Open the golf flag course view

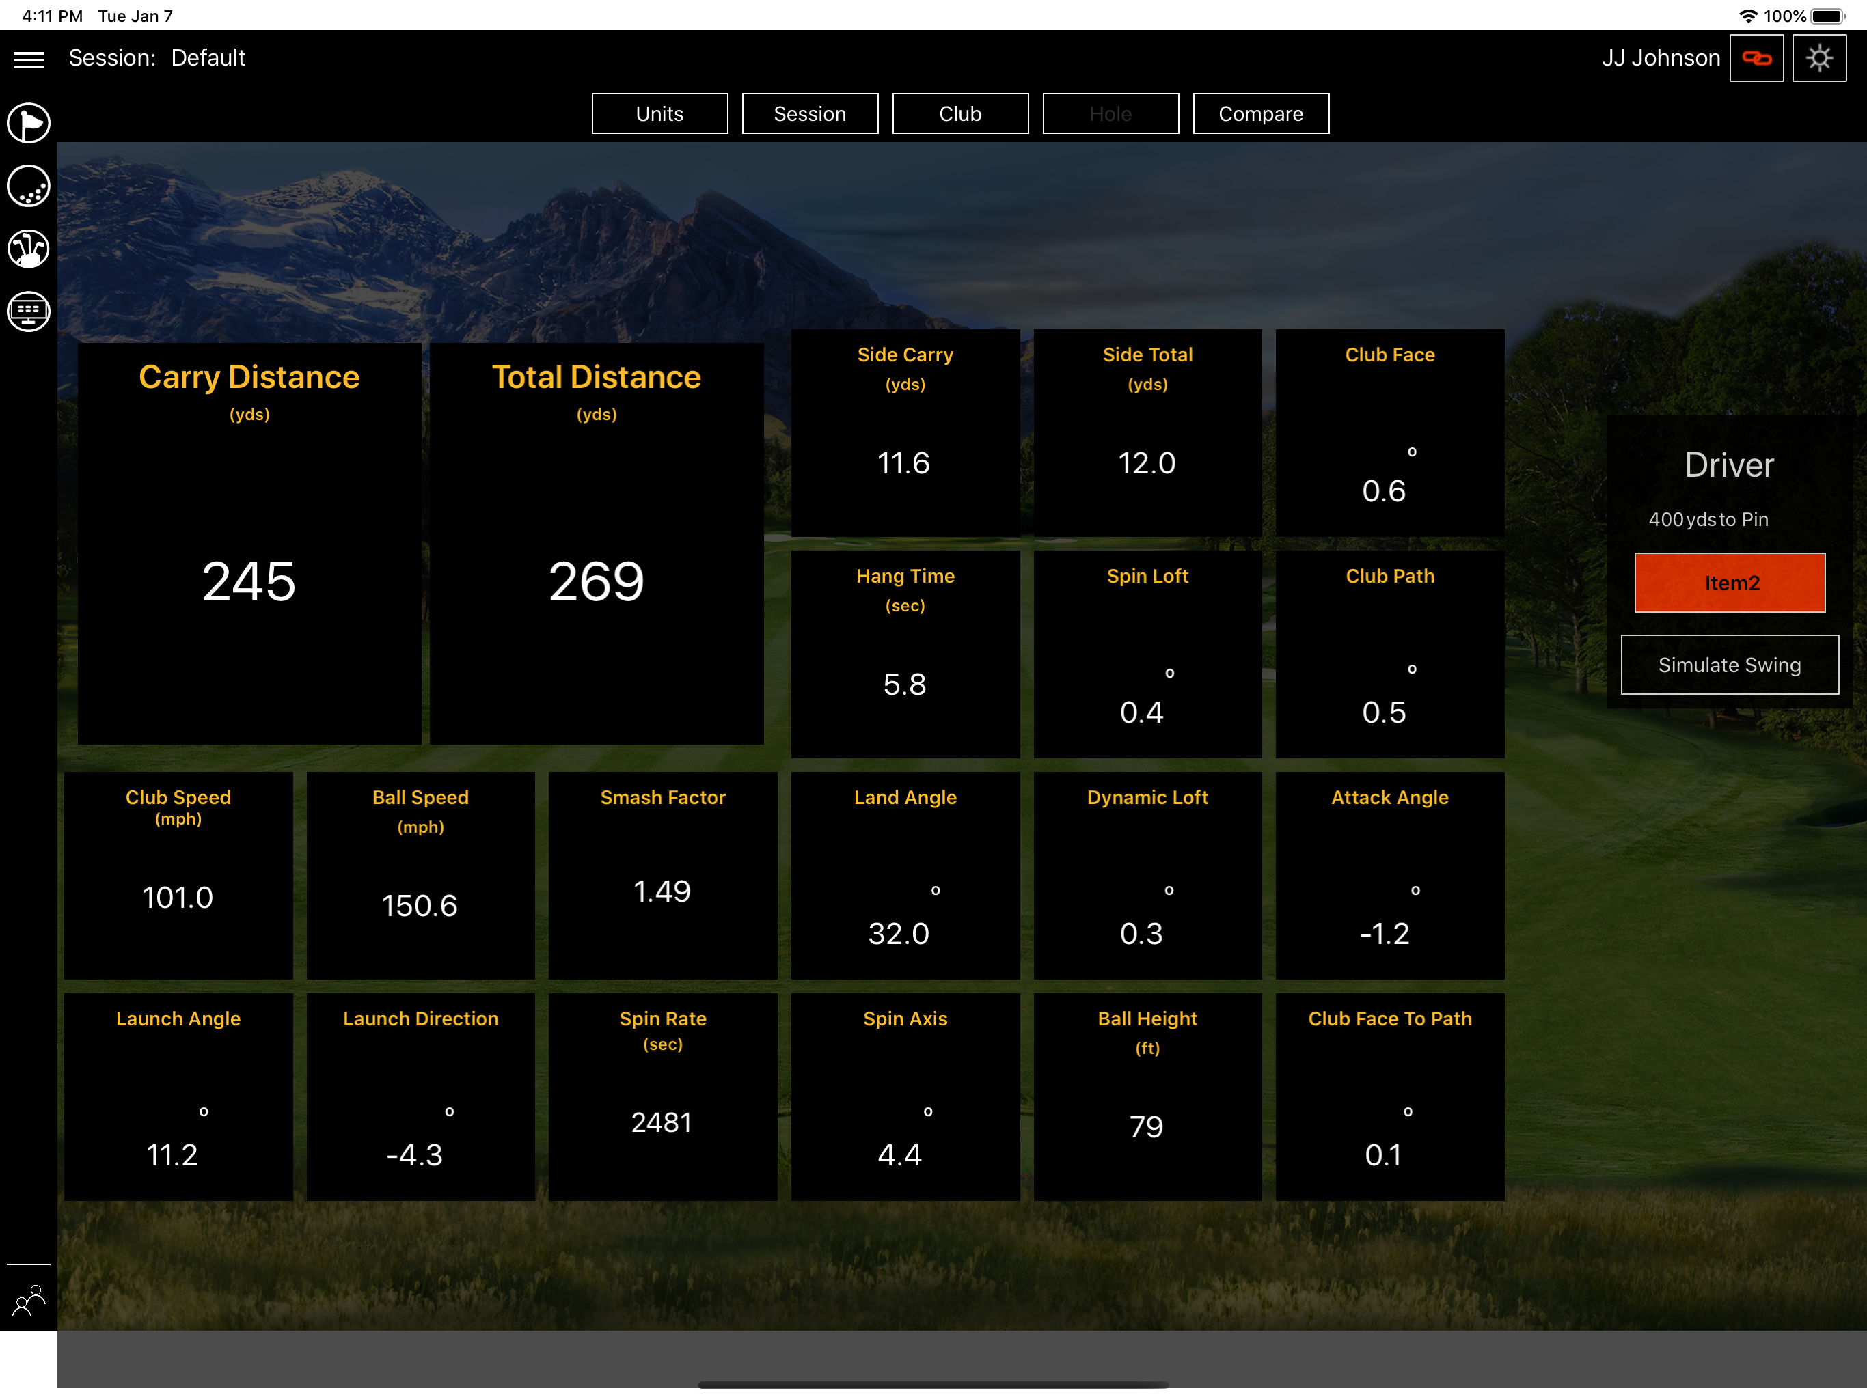tap(29, 123)
